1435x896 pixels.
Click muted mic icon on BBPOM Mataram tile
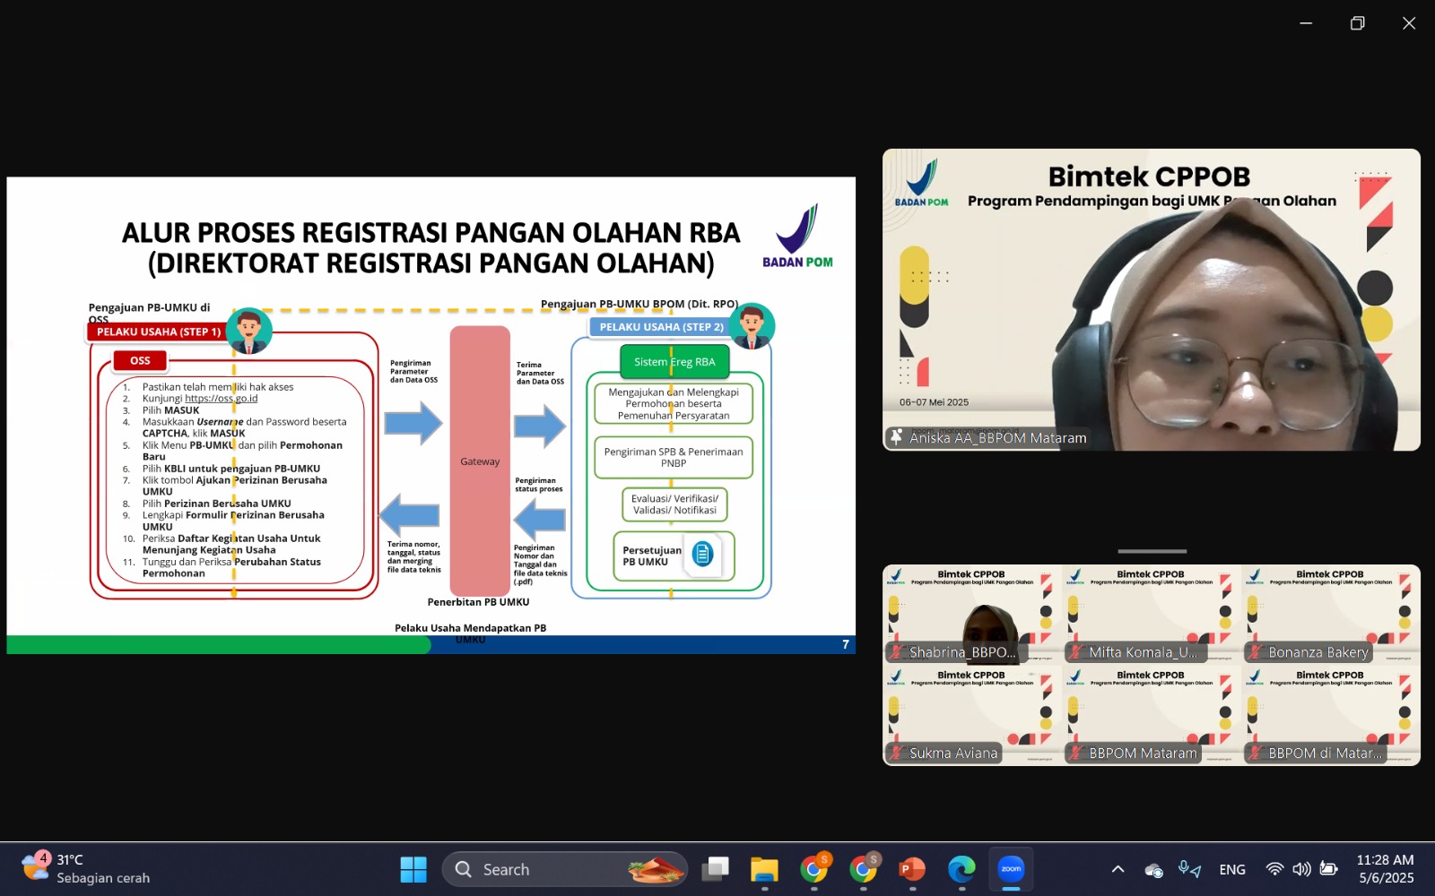pos(1075,754)
